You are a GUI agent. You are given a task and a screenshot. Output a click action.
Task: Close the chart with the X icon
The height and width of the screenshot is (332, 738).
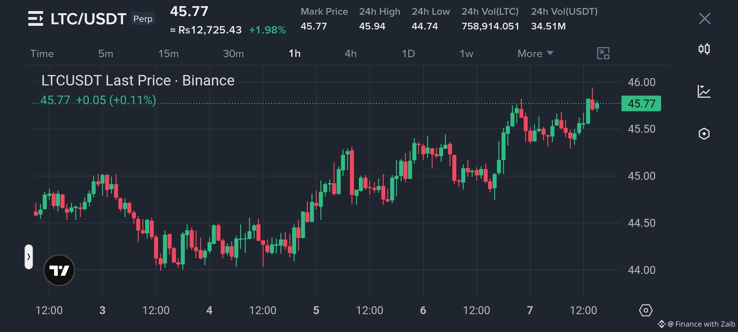pos(704,18)
